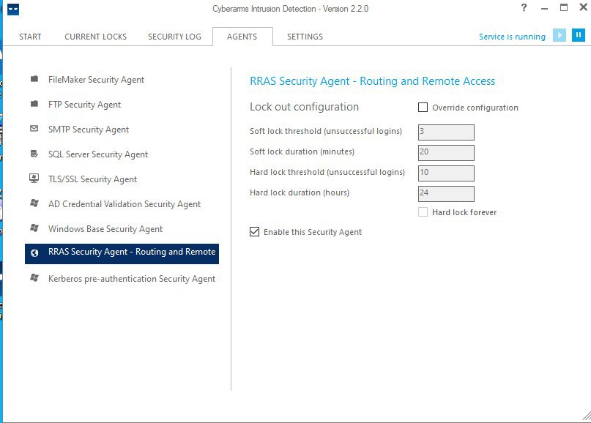Maximize the Cyberarms window
Viewport: 591px width, 423px height.
pyautogui.click(x=564, y=7)
